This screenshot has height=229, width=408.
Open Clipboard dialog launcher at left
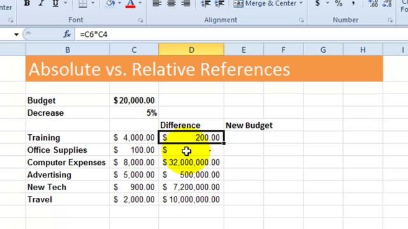click(x=11, y=20)
